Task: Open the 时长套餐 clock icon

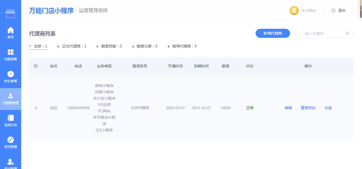Action: [10, 74]
